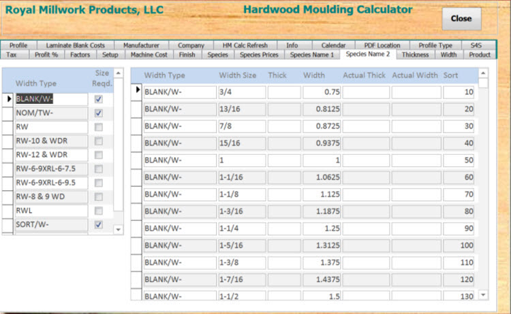The height and width of the screenshot is (314, 511).
Task: Click the NOM/TW- width type field
Action: click(x=52, y=113)
